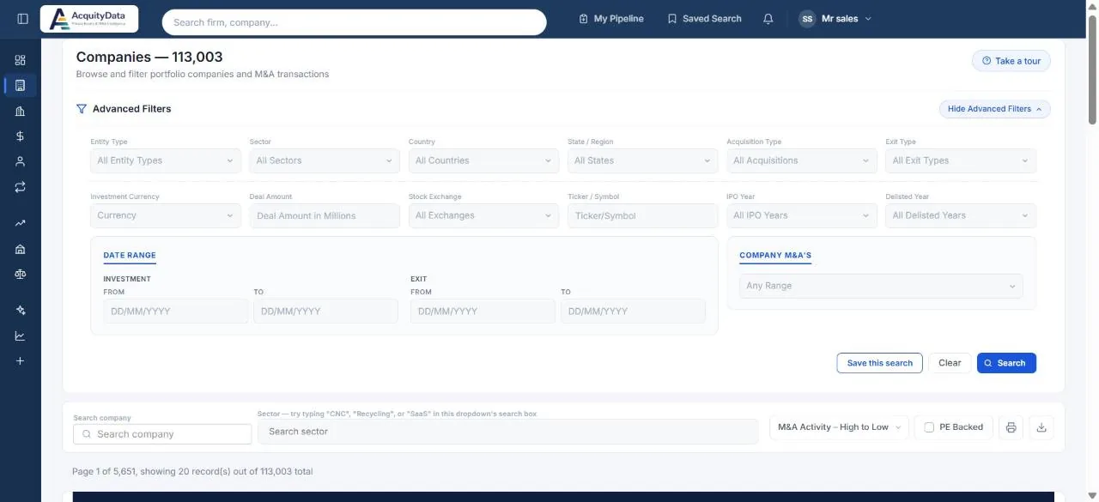The height and width of the screenshot is (502, 1099).
Task: Click the Investment From date field
Action: 176,311
